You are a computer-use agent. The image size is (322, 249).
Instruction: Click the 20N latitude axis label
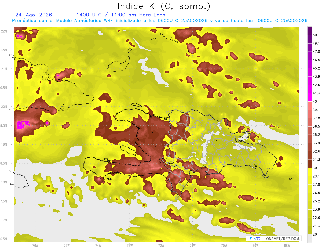coord(4,107)
